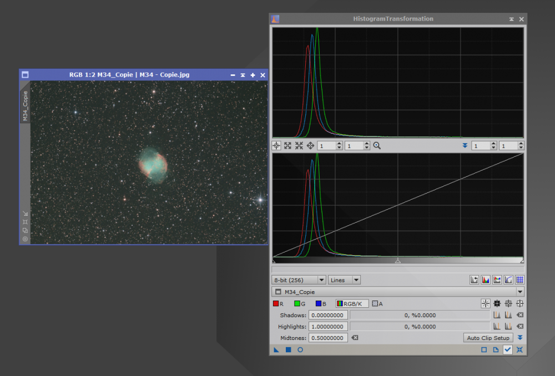This screenshot has width=555, height=376.
Task: Click the M34_Copie vertical view tab
Action: pos(25,106)
